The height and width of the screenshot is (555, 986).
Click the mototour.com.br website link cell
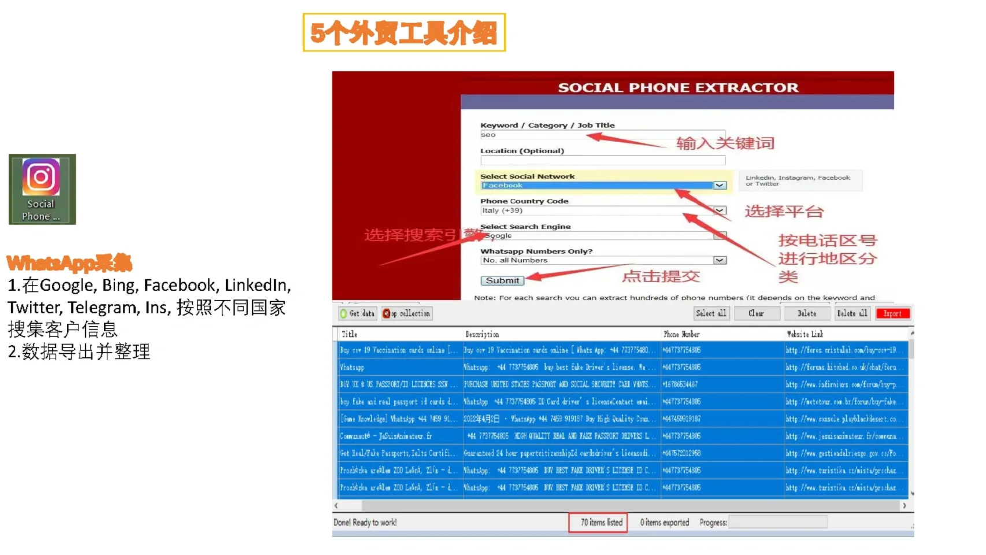(846, 401)
